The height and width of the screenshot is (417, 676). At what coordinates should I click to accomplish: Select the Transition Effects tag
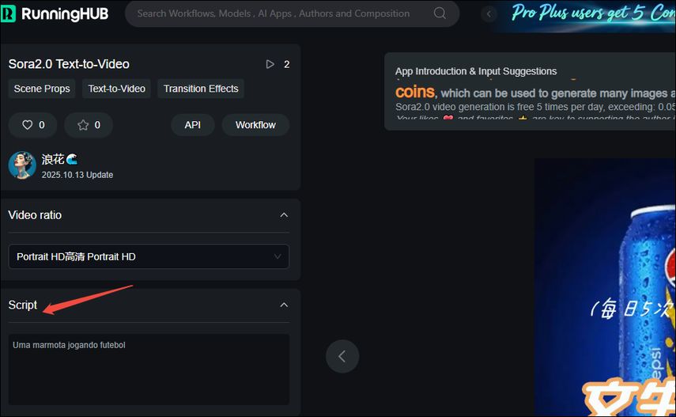[201, 89]
